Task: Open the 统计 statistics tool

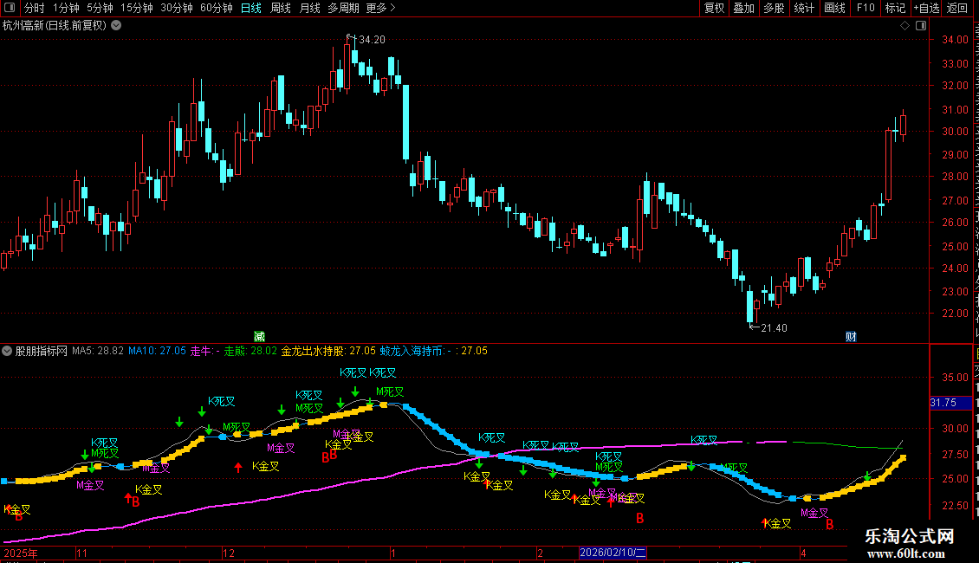Action: coord(804,8)
